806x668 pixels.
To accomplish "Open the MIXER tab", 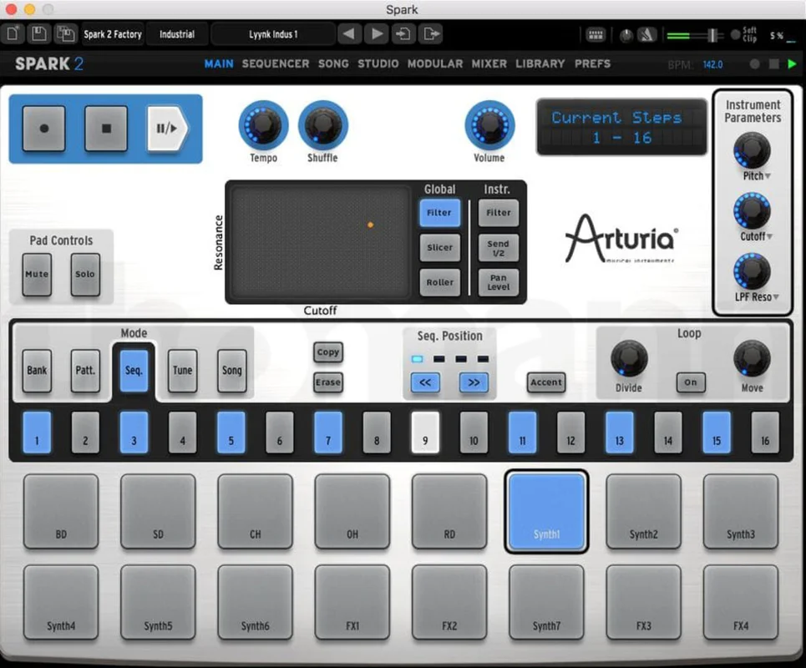I will [489, 63].
